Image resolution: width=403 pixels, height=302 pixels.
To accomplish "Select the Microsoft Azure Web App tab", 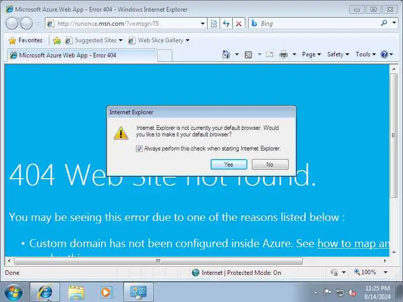I will [82, 55].
